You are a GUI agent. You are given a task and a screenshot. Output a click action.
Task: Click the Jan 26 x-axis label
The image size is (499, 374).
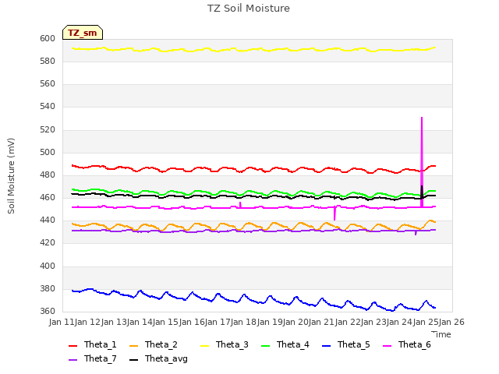(x=451, y=322)
